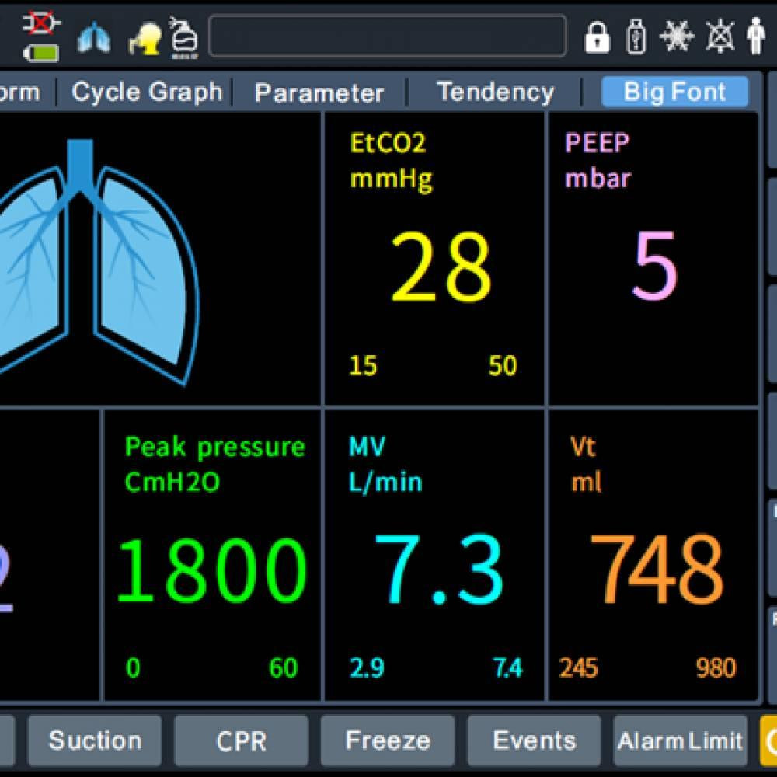
Task: Click the snowflake freeze status icon
Action: (677, 36)
